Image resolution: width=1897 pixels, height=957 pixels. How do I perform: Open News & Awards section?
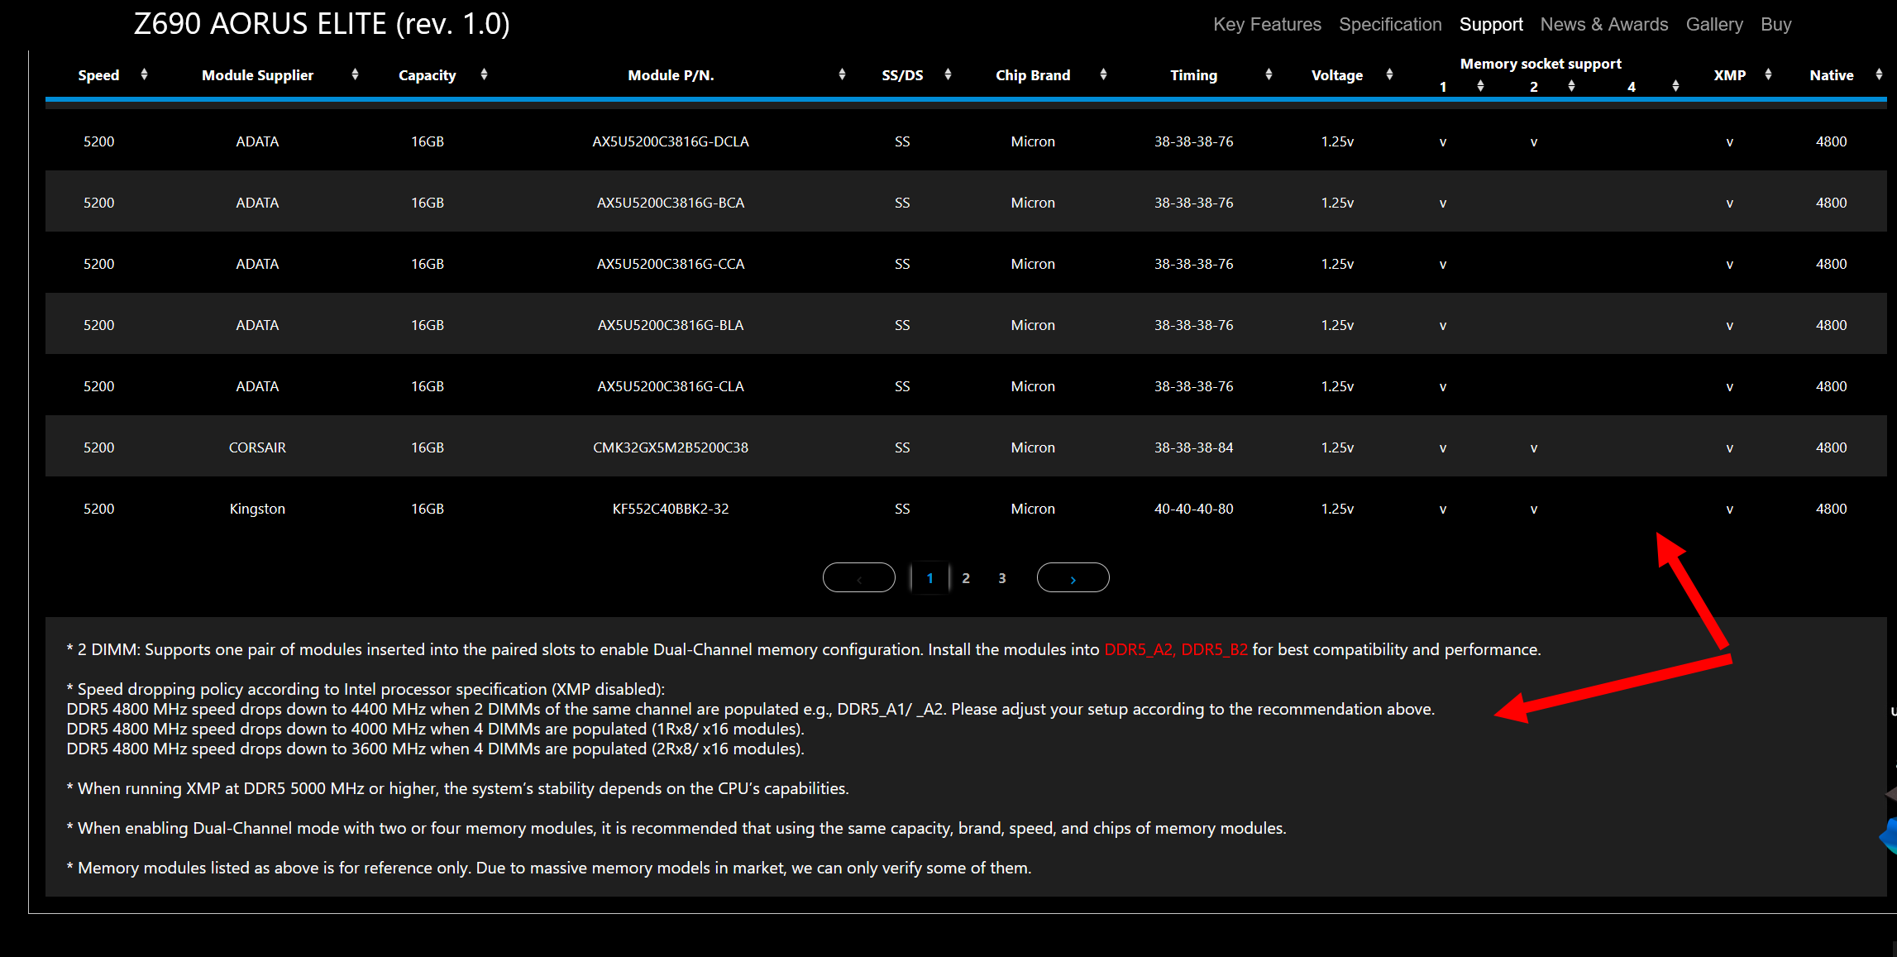coord(1603,25)
